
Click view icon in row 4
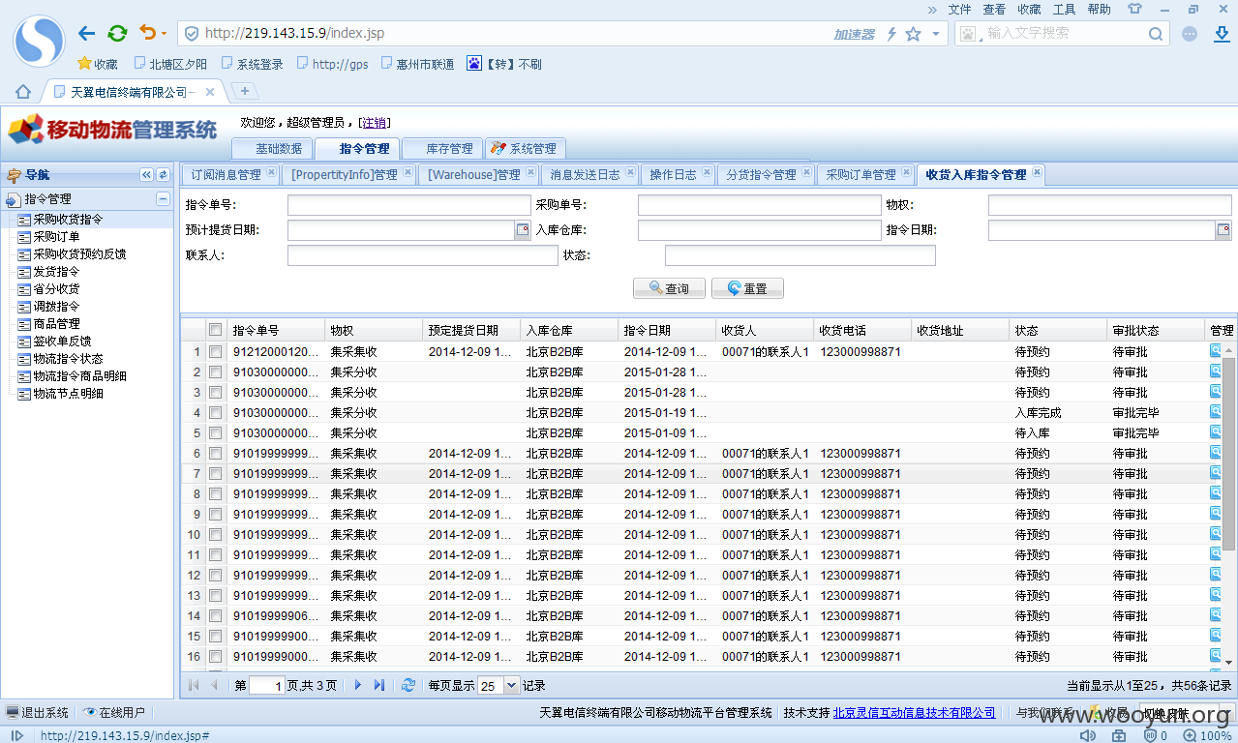pos(1216,412)
